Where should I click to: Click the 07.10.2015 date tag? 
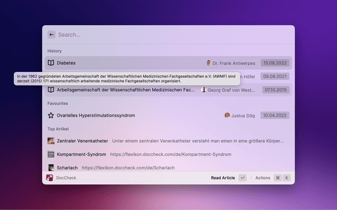[275, 90]
